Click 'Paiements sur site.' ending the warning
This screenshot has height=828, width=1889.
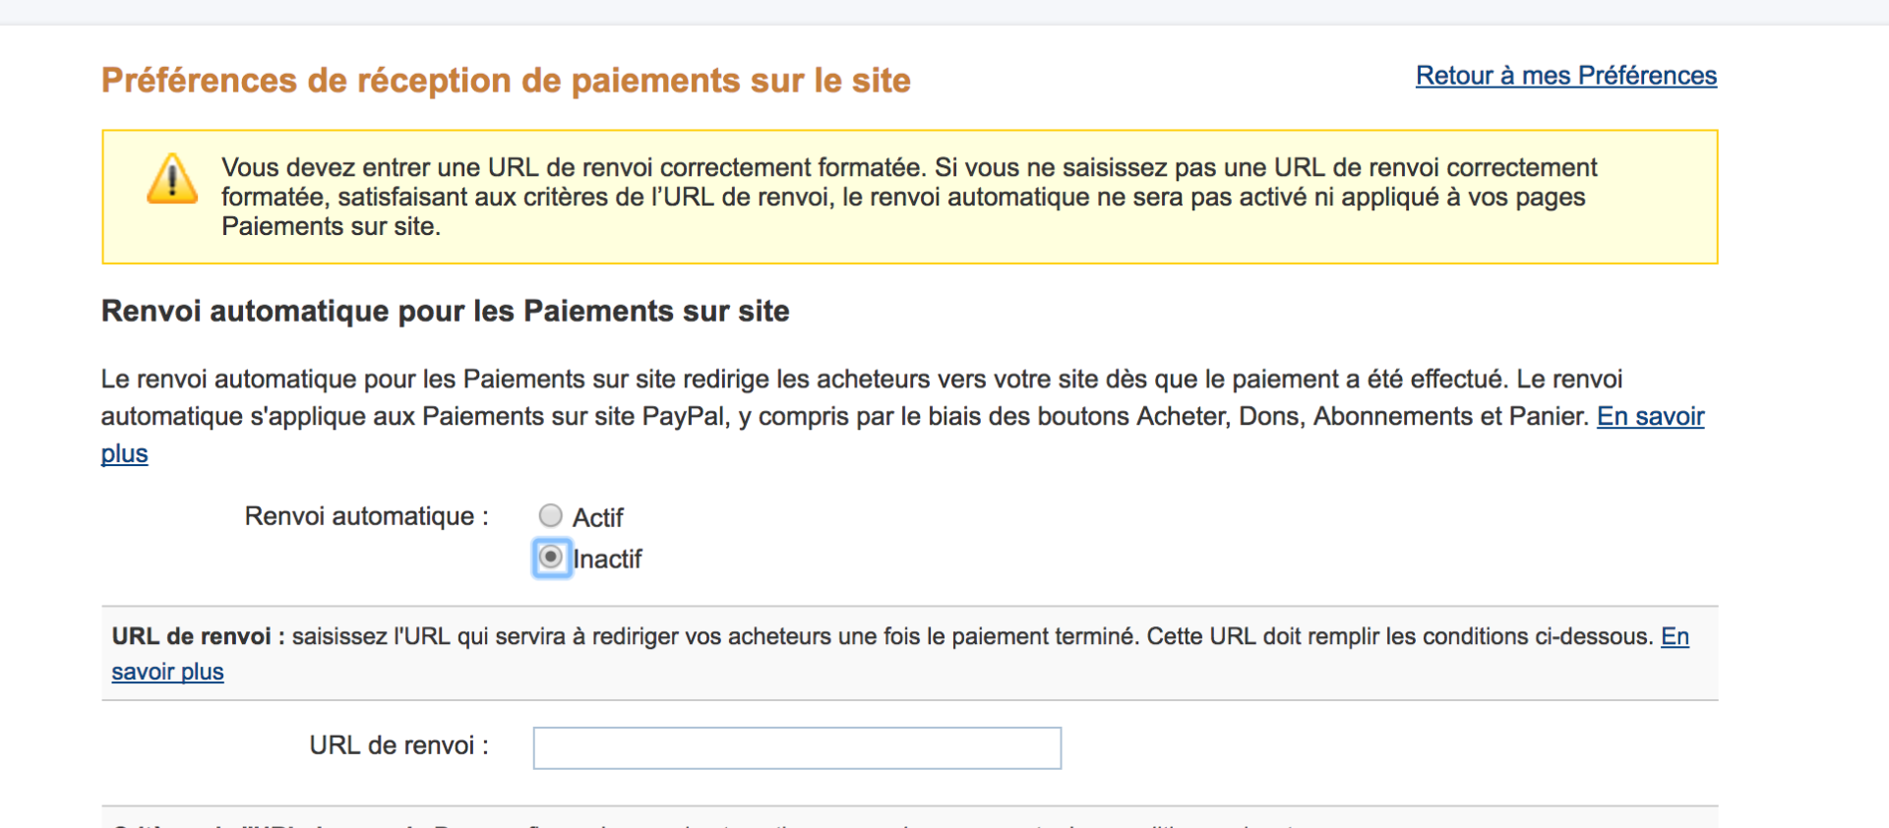click(x=331, y=227)
